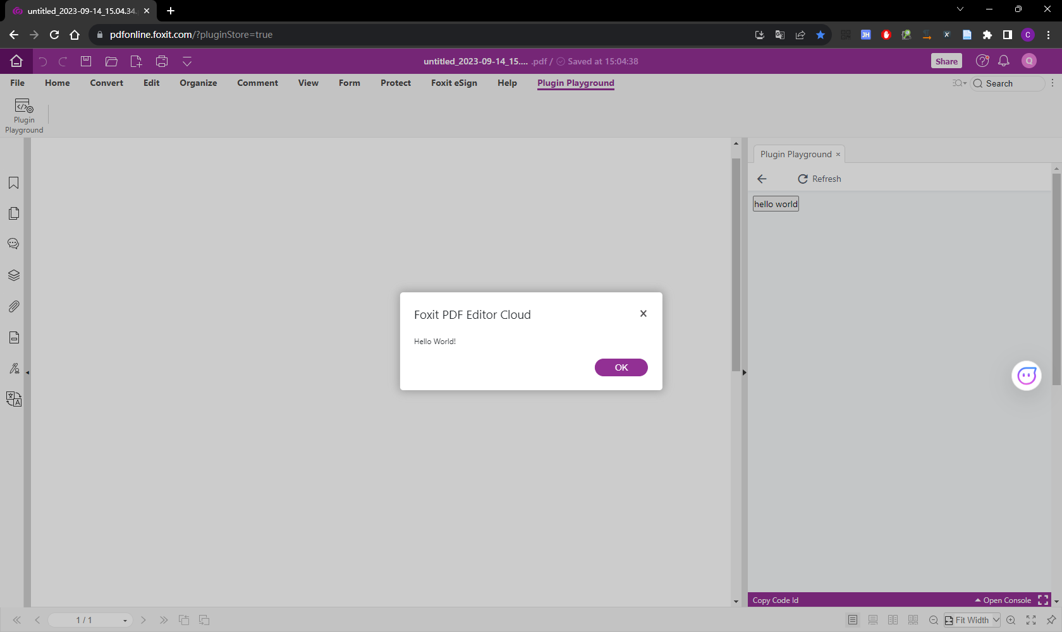Image resolution: width=1062 pixels, height=632 pixels.
Task: Open the Translate tool in the sidebar
Action: point(13,399)
